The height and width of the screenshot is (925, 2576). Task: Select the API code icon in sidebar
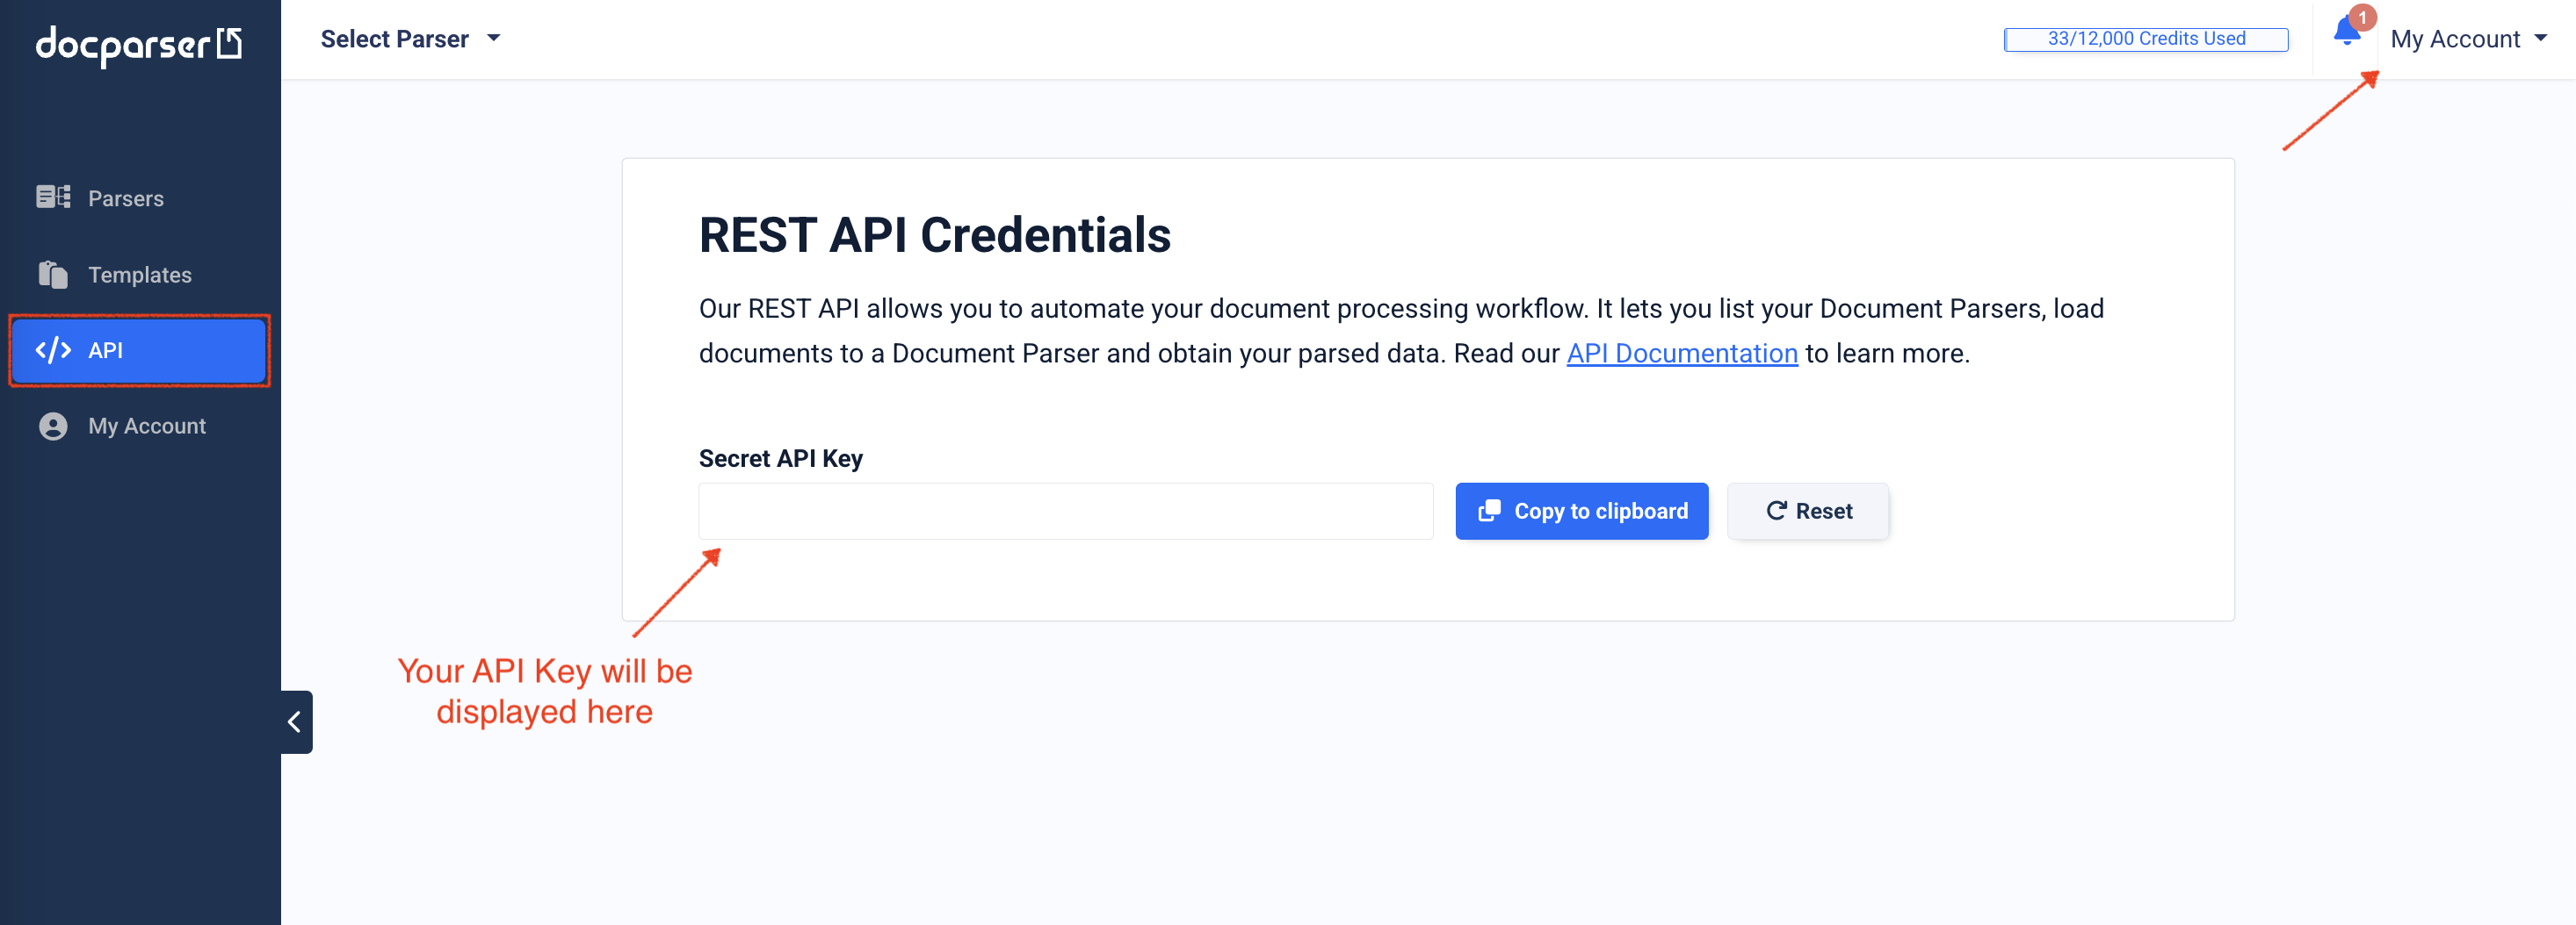click(x=53, y=349)
